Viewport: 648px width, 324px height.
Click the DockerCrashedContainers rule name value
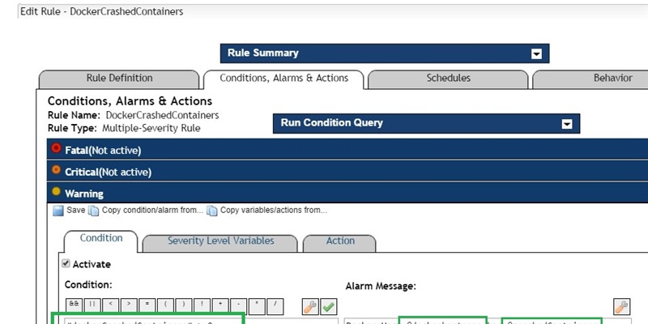pos(162,115)
